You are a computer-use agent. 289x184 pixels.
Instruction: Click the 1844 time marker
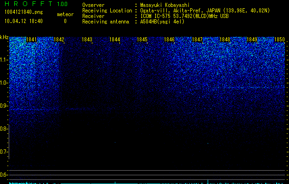(x=115, y=40)
